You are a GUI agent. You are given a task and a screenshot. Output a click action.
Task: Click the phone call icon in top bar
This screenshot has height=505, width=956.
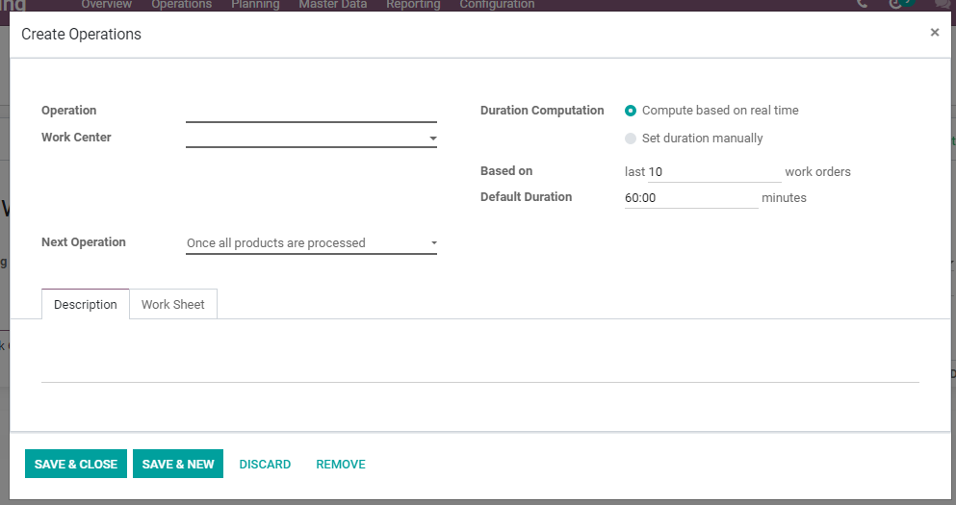(x=862, y=4)
